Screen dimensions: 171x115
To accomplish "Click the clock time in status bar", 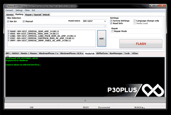I will [x=139, y=107].
